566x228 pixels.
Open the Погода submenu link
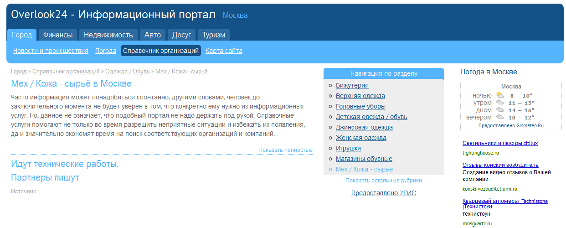pos(106,51)
